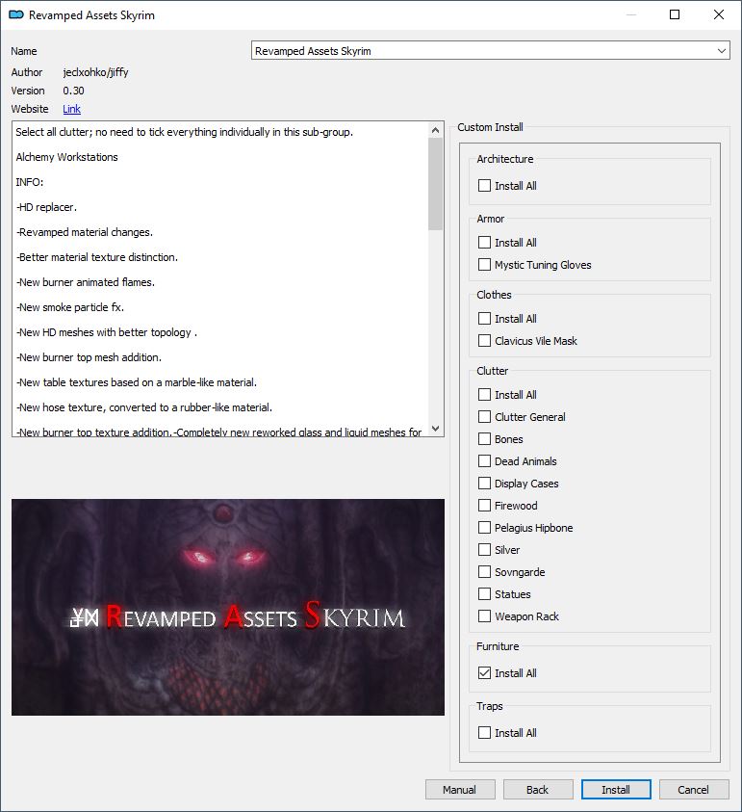Click the '-HD replacer.' description line
This screenshot has height=812, width=742.
click(46, 207)
